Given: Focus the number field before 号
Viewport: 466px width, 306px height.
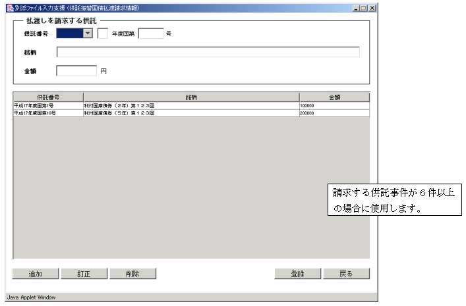Looking at the screenshot, I should 151,34.
